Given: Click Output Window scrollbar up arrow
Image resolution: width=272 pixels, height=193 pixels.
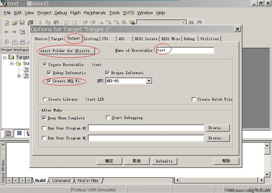Looking at the screenshot, I should (267, 146).
